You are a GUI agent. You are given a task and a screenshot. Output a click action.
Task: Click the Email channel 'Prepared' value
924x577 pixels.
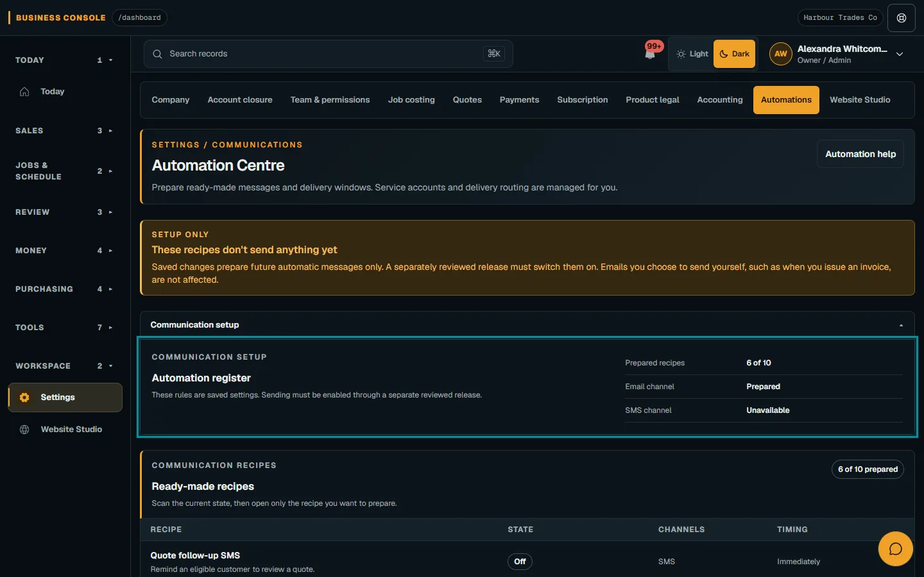click(763, 387)
